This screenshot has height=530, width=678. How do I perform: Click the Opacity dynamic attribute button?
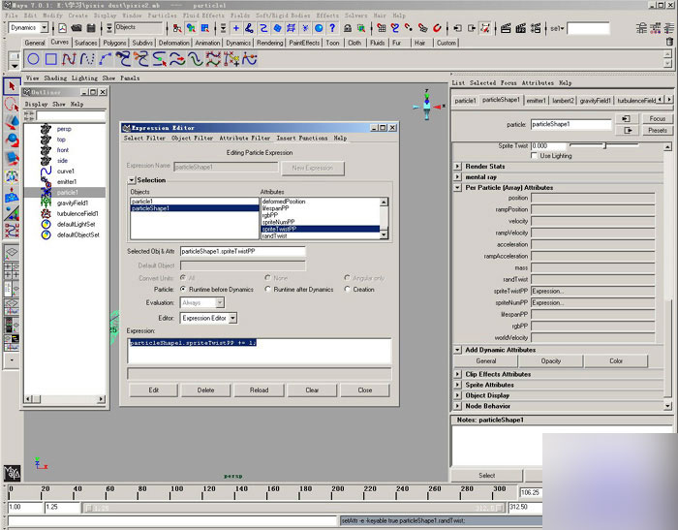(x=550, y=360)
